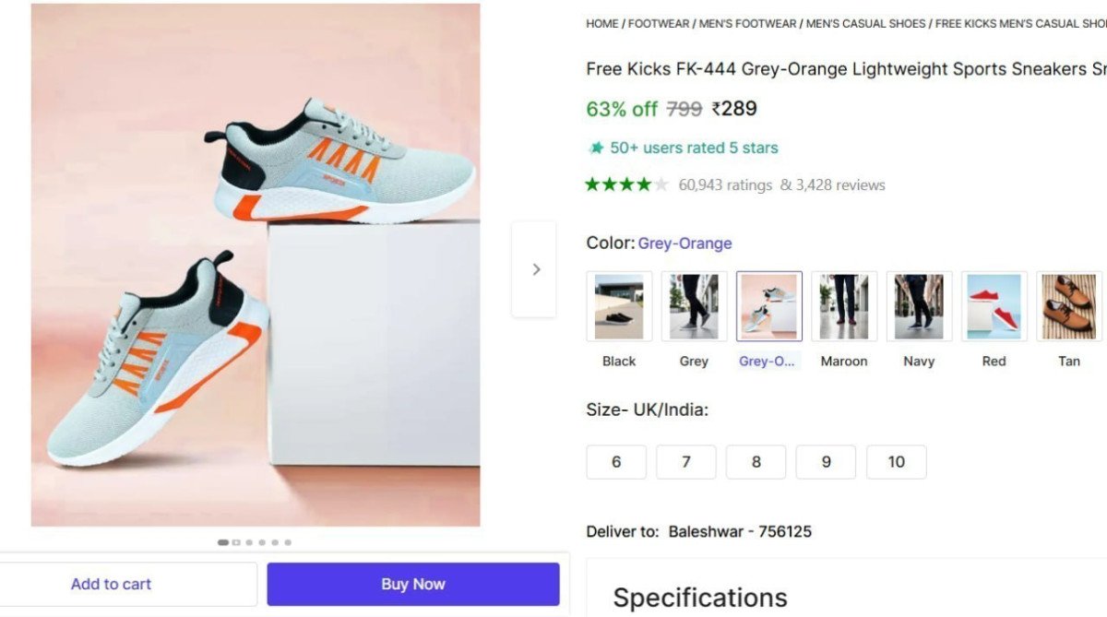
Task: Select size 8
Action: coord(756,461)
